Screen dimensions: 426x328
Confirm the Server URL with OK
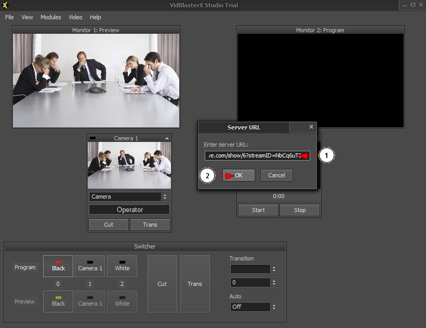pyautogui.click(x=238, y=175)
